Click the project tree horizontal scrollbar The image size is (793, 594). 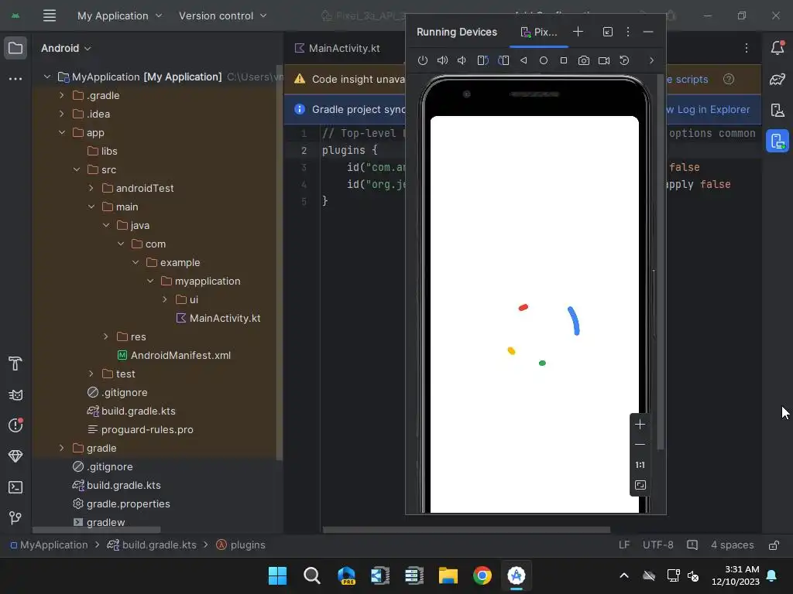97,530
